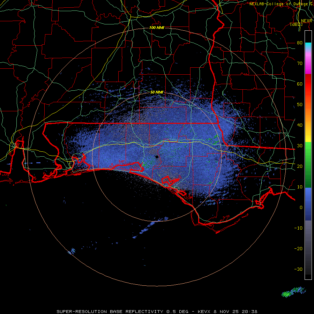Click the 50 NMI range ring label
This screenshot has width=314, height=314.
(157, 92)
